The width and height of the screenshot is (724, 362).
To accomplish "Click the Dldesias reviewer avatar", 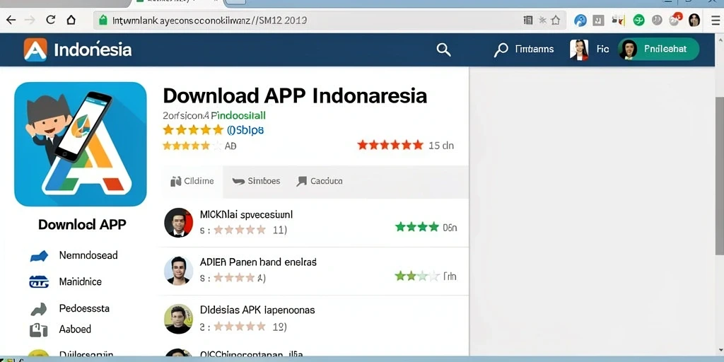I will click(179, 319).
